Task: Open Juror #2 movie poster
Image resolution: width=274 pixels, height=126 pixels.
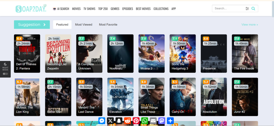Action: coord(245,97)
